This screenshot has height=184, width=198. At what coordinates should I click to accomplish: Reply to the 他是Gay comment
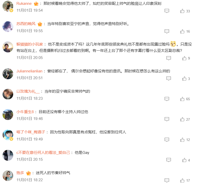169,160
